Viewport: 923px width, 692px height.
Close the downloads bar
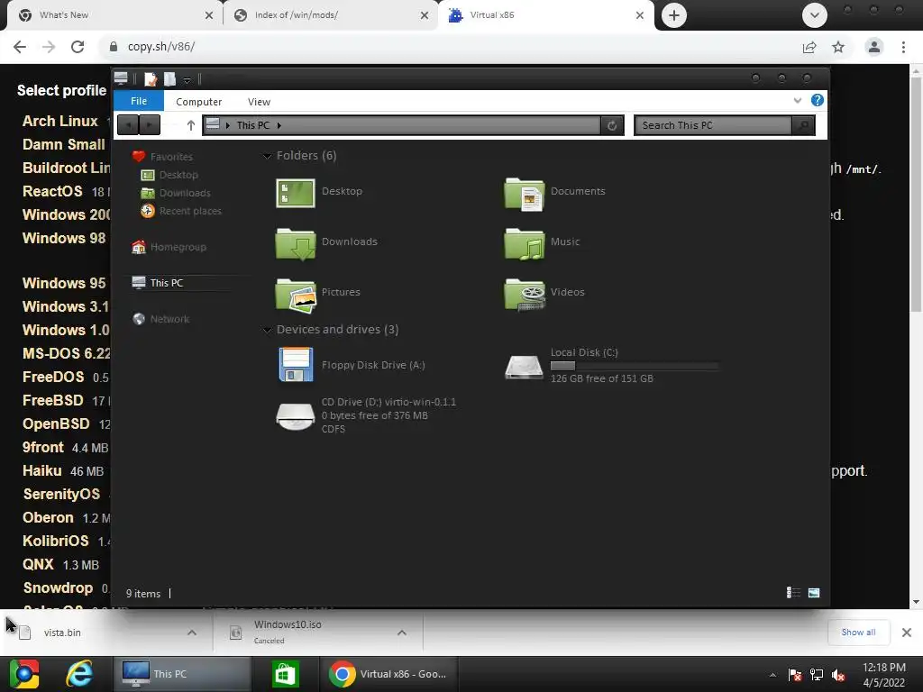pyautogui.click(x=907, y=633)
